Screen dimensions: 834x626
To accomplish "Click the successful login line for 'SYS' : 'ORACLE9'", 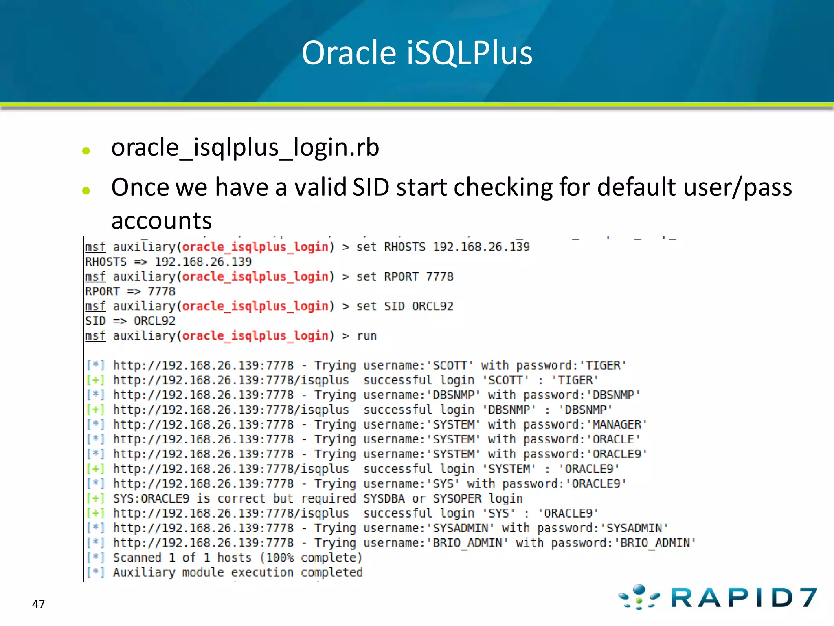I will 342,514.
